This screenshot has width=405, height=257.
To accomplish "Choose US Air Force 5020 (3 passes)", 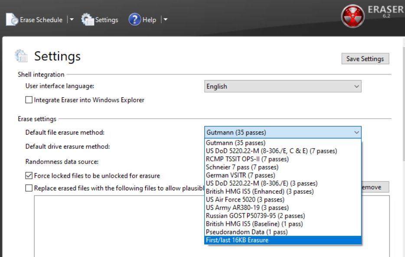I will coord(283,199).
